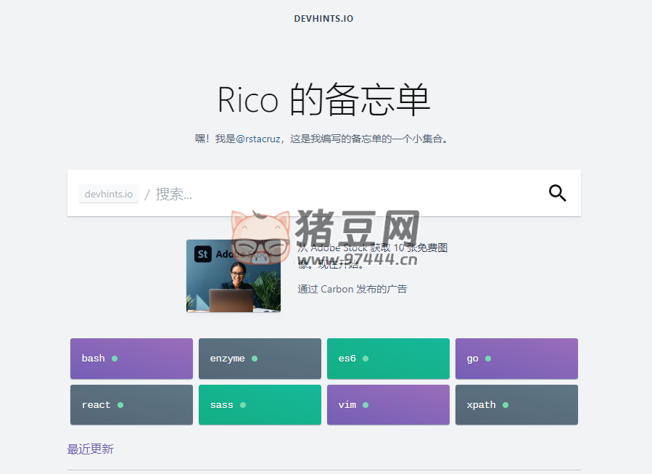Click the magnifying glass search icon

[x=557, y=193]
